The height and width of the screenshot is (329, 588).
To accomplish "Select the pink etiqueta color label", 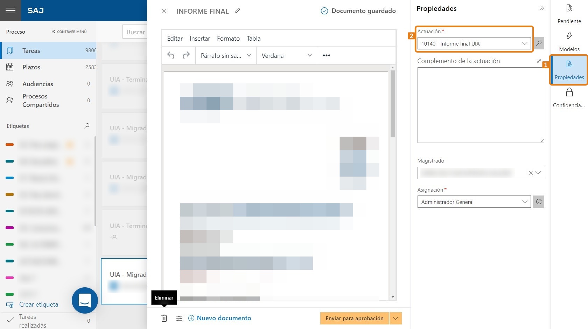I will [10, 277].
